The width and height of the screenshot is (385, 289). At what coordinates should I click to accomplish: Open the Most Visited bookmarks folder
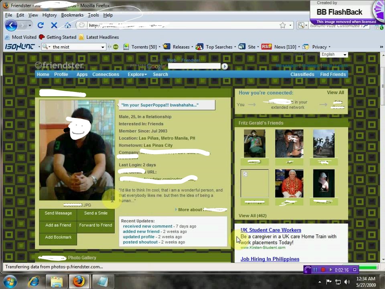(x=20, y=37)
